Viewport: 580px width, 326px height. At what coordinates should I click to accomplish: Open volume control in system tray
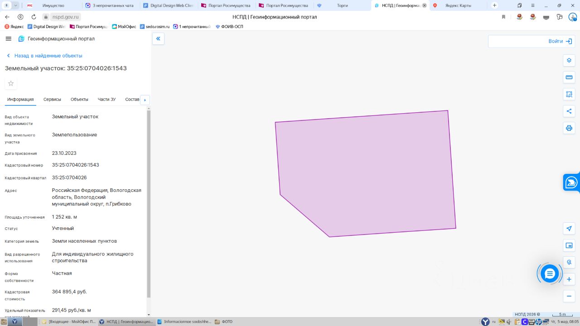tap(509, 322)
